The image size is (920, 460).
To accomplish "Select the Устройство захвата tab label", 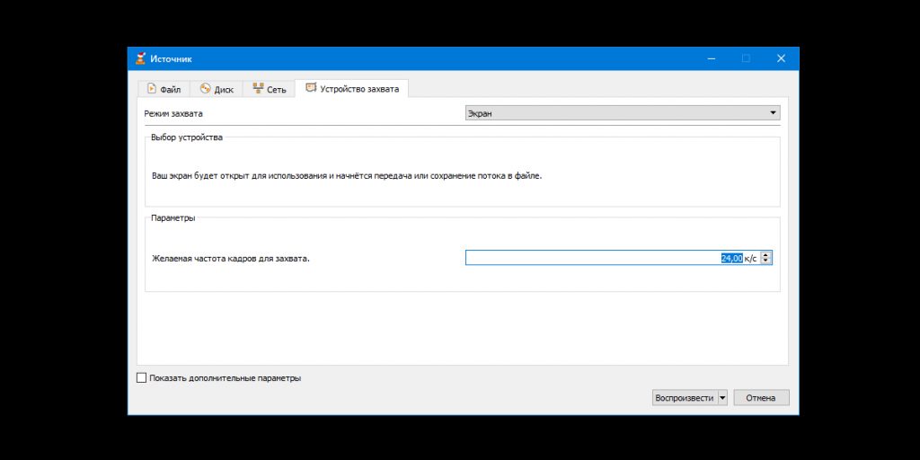I will click(x=361, y=89).
